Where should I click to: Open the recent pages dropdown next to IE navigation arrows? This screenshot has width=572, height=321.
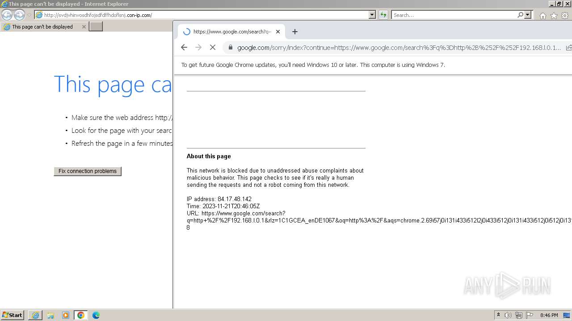(x=29, y=15)
